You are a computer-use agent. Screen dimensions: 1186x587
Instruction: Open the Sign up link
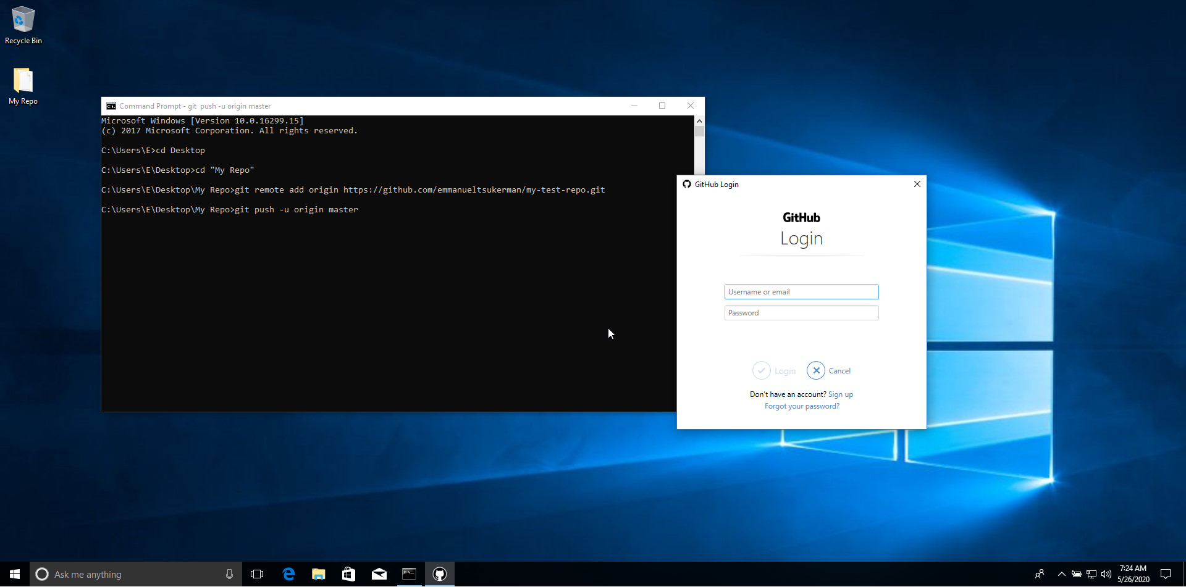pos(841,394)
